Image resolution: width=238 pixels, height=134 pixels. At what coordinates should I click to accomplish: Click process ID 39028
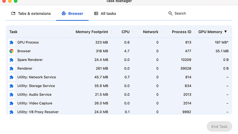click(186, 68)
